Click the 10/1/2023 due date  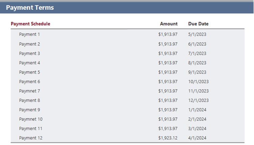[x=199, y=82]
